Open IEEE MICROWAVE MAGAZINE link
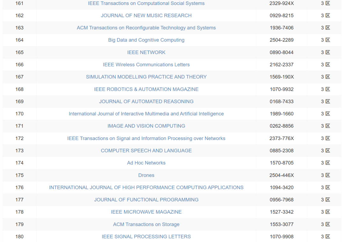This screenshot has width=344, height=242. (146, 212)
